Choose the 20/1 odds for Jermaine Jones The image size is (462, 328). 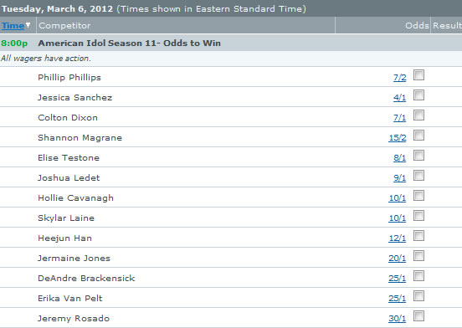point(398,259)
